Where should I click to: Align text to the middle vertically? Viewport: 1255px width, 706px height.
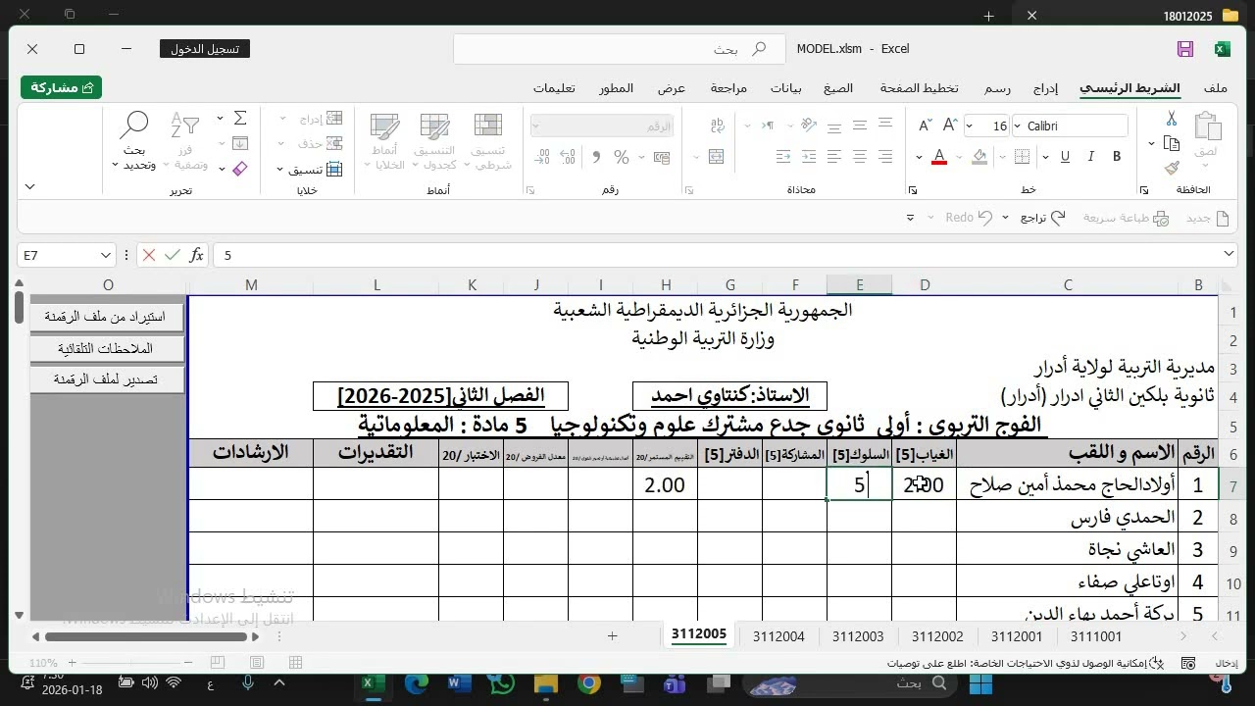pos(860,126)
